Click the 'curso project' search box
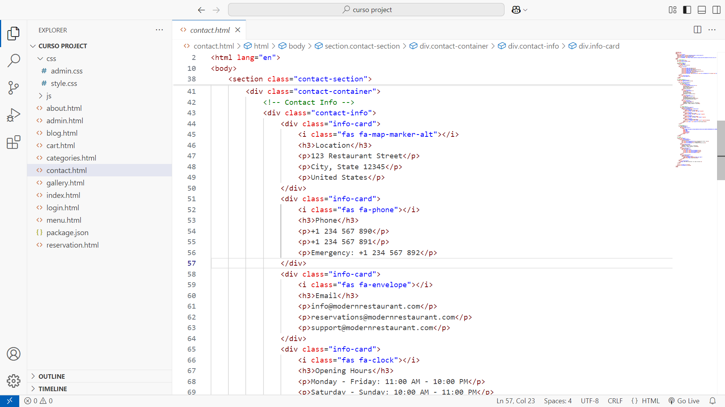Image resolution: width=725 pixels, height=407 pixels. pyautogui.click(x=366, y=10)
